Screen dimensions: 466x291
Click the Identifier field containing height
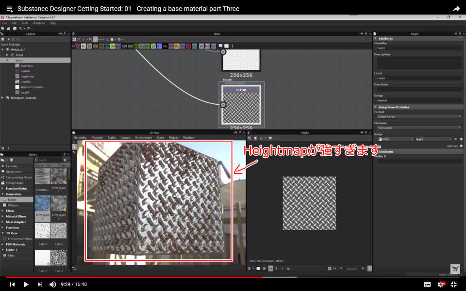click(418, 48)
